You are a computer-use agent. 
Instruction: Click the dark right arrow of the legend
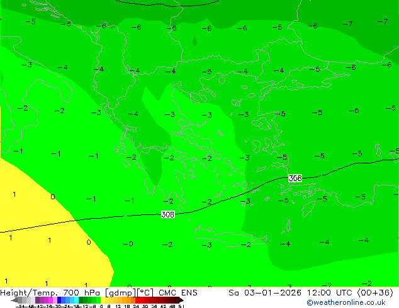pyautogui.click(x=181, y=300)
